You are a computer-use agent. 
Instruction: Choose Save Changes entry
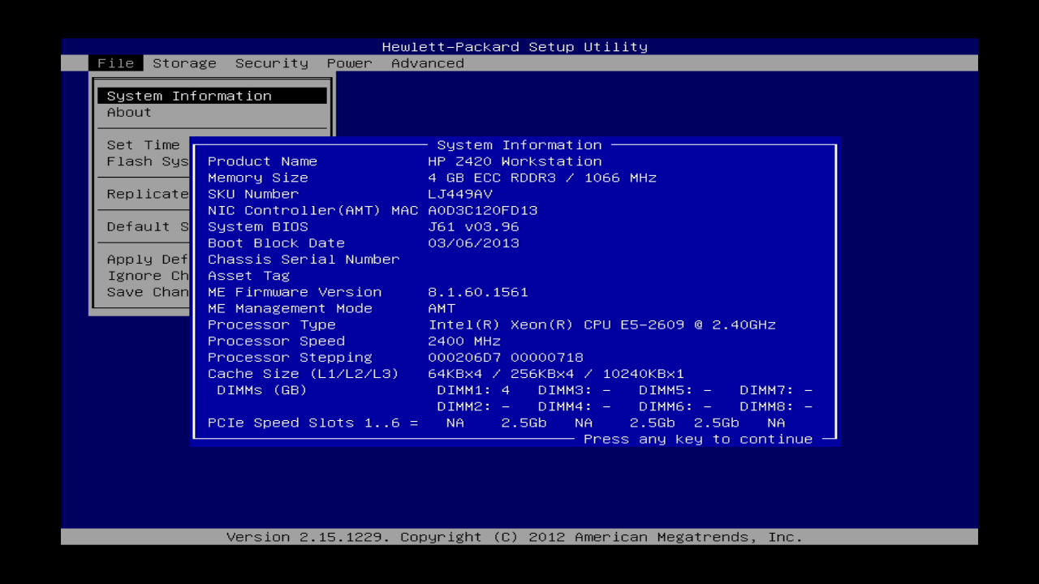coord(148,292)
